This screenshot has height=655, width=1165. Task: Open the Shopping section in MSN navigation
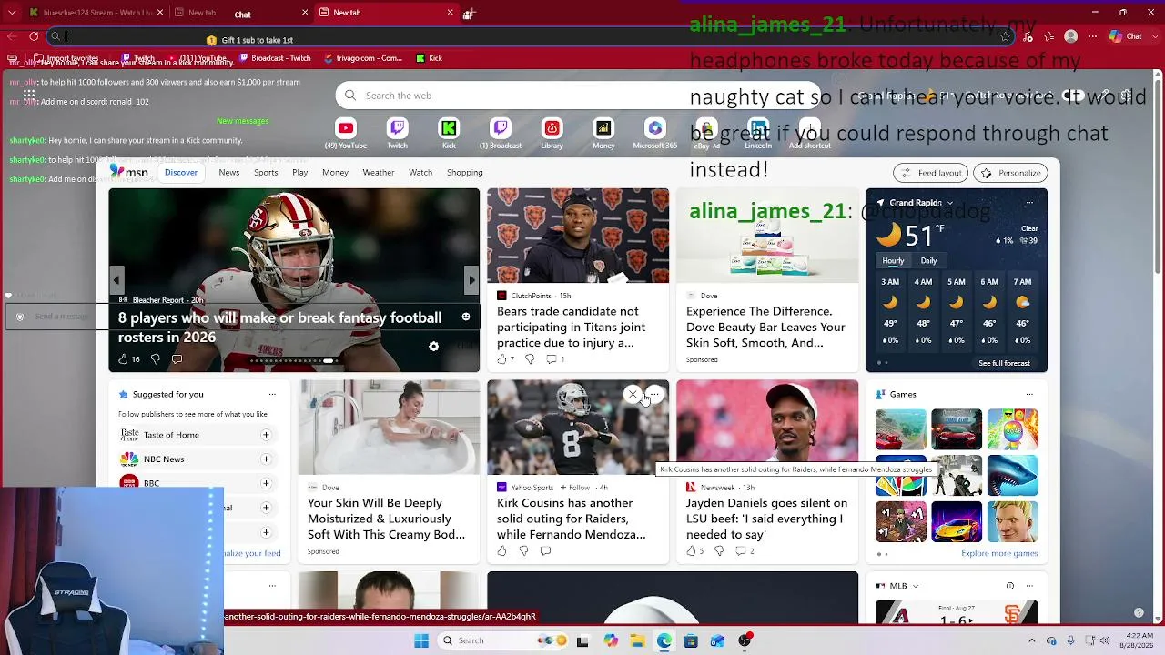(465, 172)
